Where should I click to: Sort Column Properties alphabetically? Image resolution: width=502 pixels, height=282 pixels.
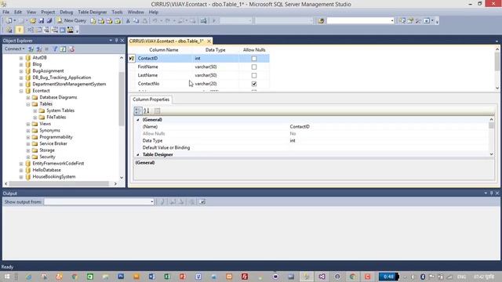coord(147,110)
